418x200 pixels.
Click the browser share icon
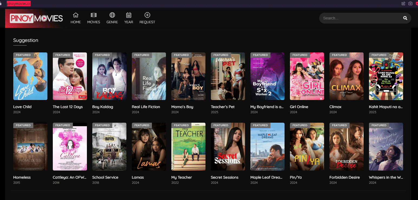pyautogui.click(x=403, y=3)
